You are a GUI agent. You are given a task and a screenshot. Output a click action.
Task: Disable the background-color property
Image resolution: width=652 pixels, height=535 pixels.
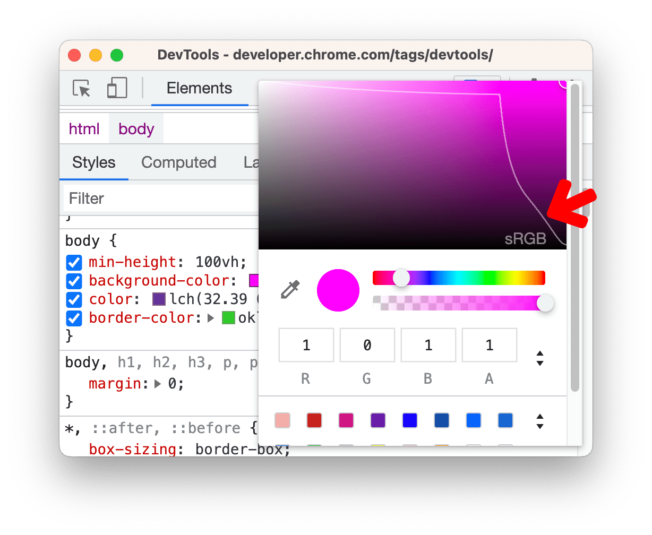pos(74,281)
